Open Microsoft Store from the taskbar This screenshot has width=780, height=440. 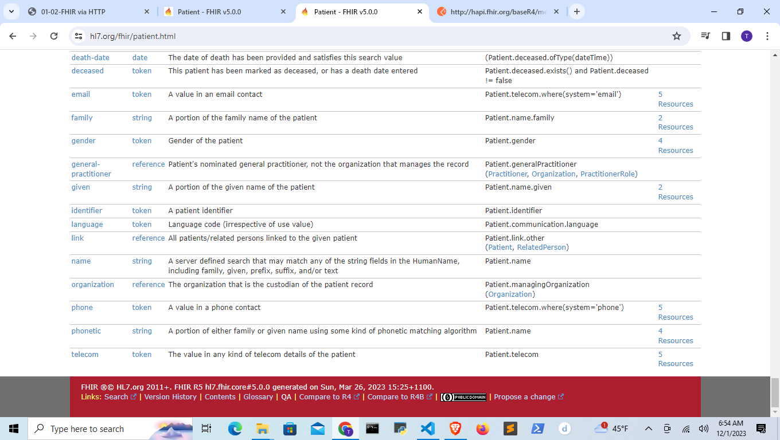pos(290,429)
